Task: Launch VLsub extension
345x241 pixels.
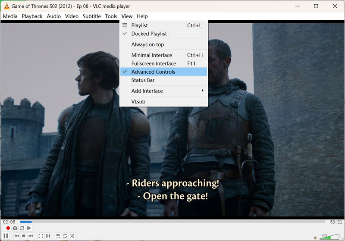Action: coord(164,101)
